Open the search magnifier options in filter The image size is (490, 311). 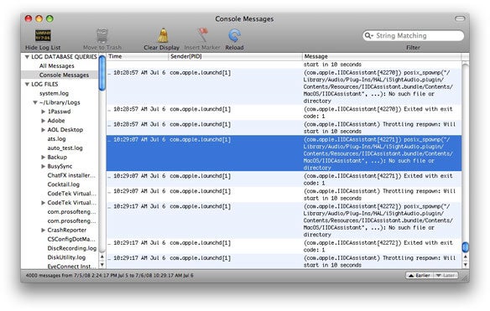pos(368,35)
